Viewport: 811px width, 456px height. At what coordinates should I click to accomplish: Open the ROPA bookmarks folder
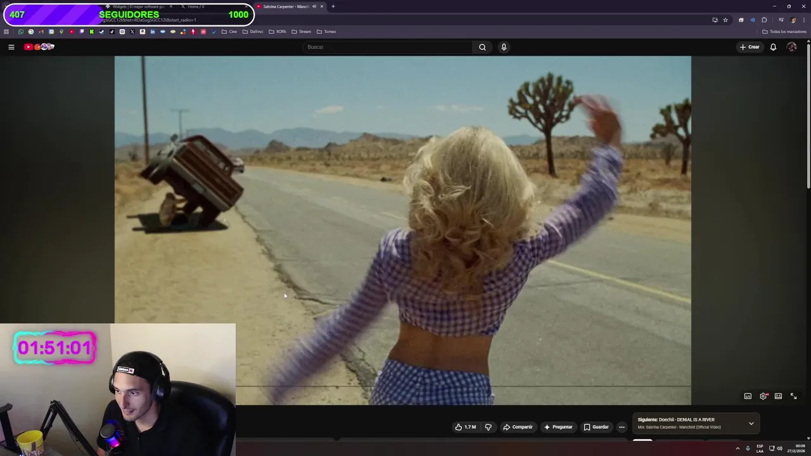[278, 32]
